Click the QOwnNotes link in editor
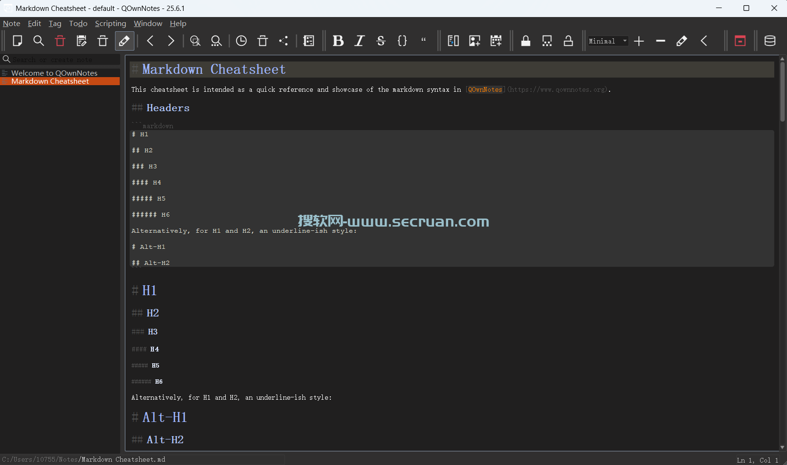 (485, 89)
